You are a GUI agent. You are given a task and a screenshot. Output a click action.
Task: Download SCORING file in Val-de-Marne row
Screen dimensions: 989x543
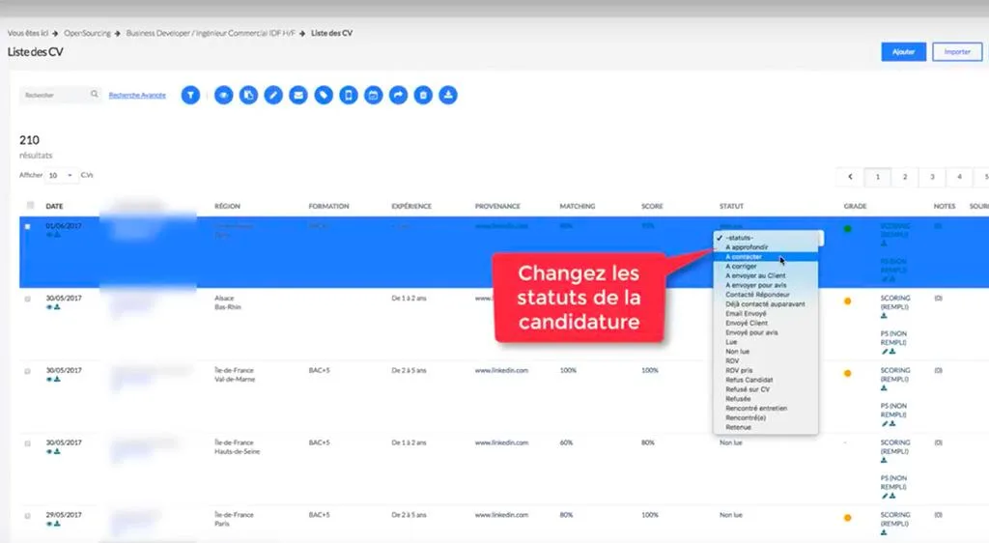point(884,388)
